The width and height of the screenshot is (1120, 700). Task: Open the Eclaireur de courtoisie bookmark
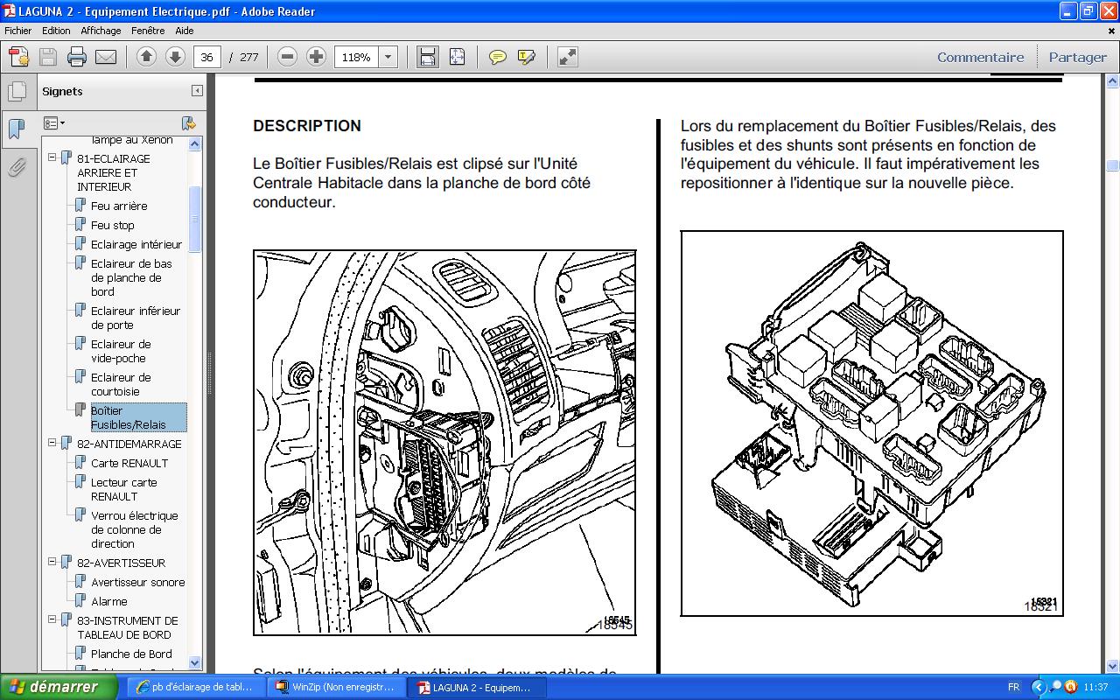click(x=121, y=384)
